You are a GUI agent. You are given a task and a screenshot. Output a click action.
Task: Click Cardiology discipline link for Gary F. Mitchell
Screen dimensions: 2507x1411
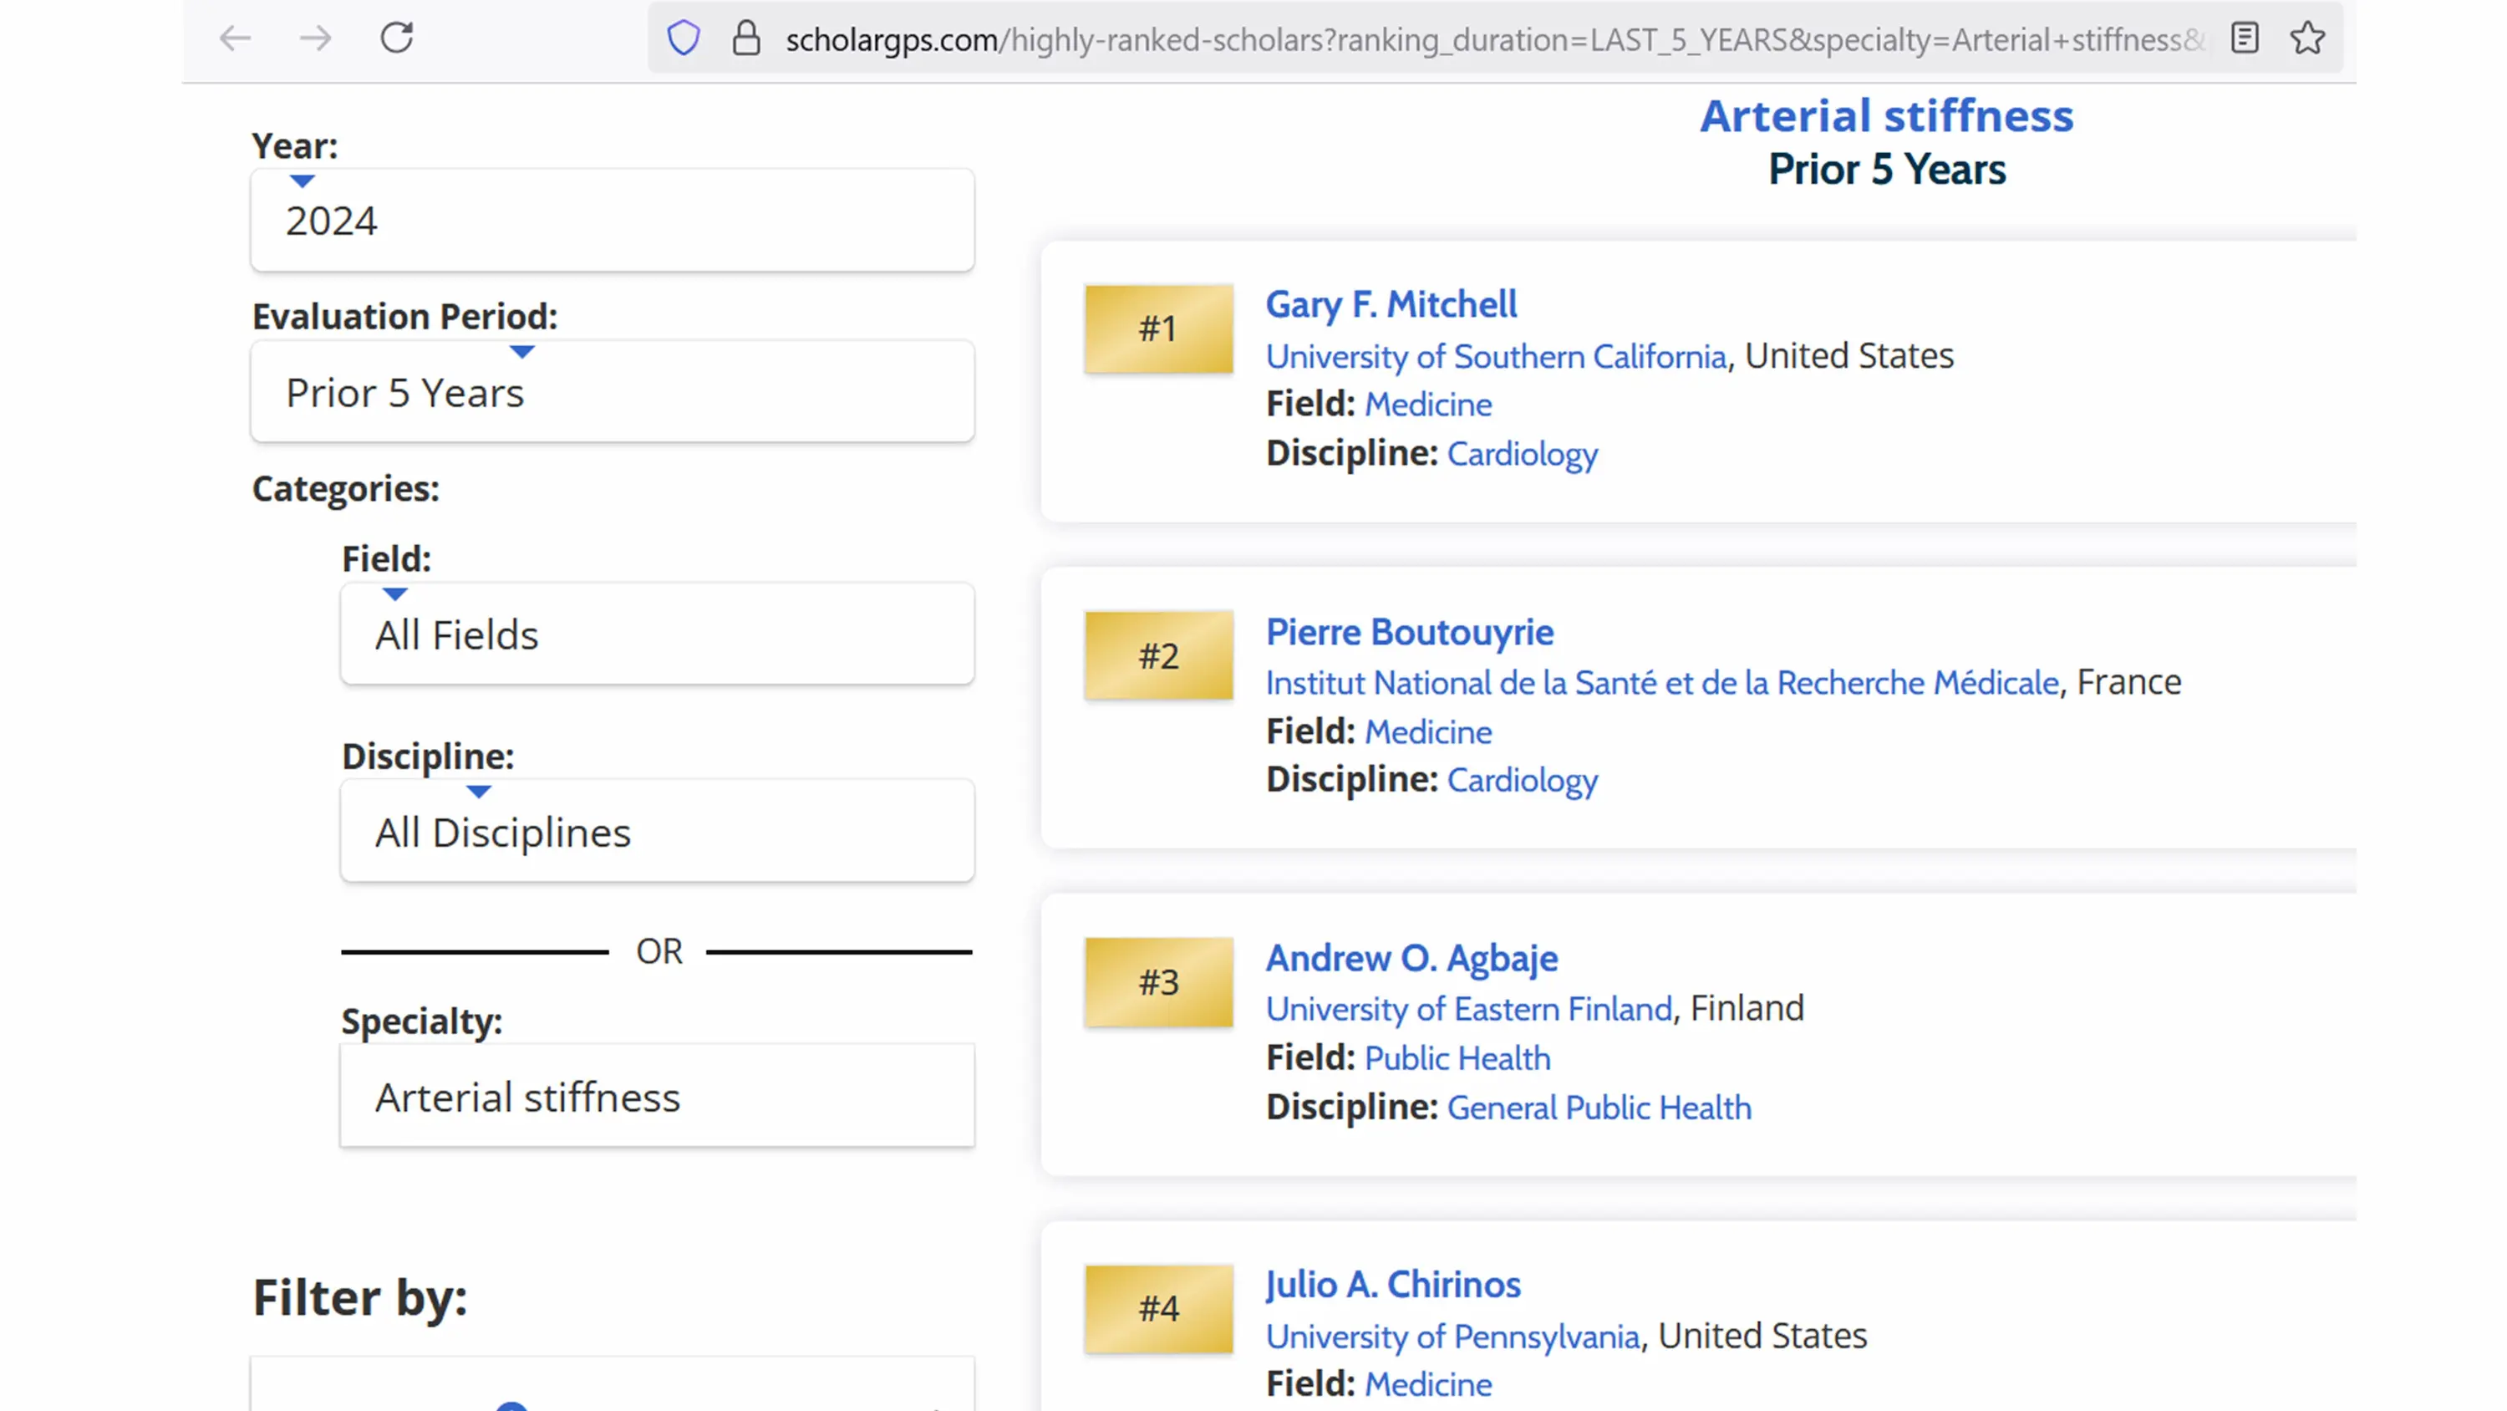(x=1522, y=454)
